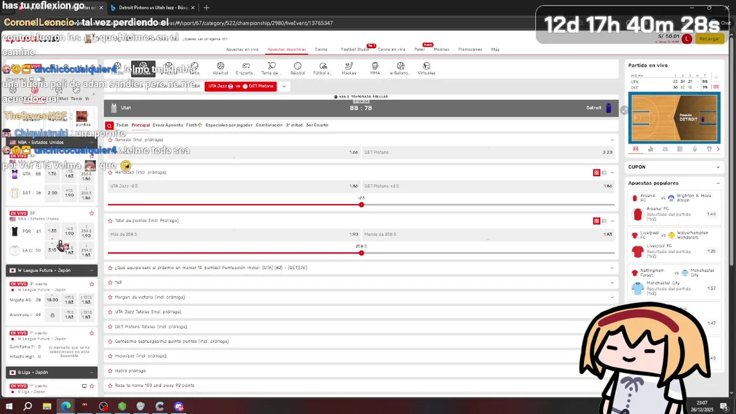Open the list view icon under live court
The width and height of the screenshot is (736, 414).
[x=680, y=149]
